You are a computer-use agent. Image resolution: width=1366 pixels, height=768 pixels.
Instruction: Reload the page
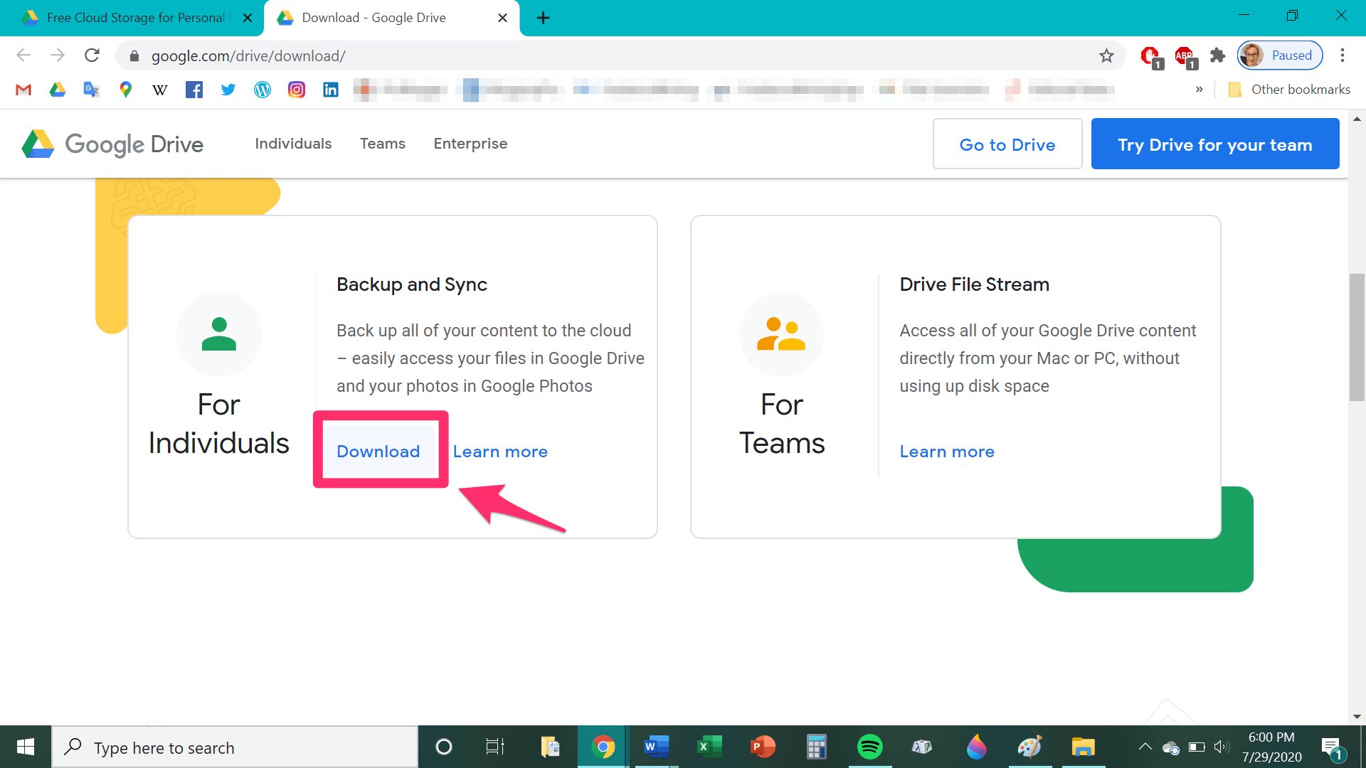click(92, 55)
